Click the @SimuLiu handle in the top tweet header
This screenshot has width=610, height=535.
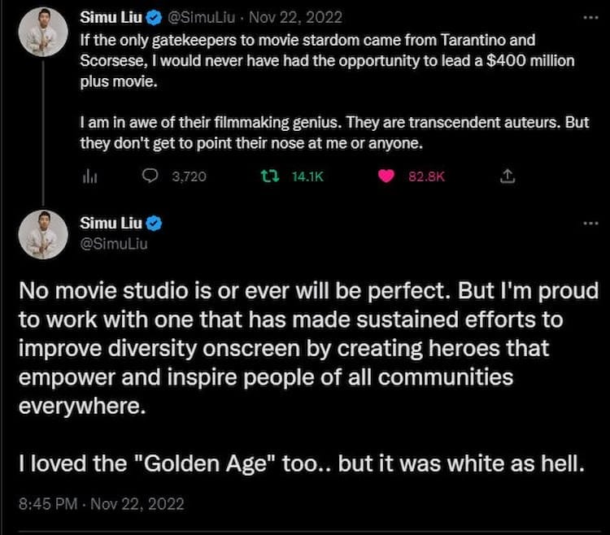(200, 17)
